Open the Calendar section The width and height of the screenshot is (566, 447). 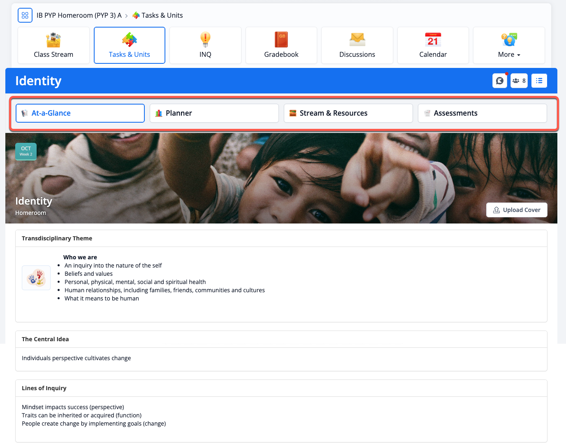433,45
